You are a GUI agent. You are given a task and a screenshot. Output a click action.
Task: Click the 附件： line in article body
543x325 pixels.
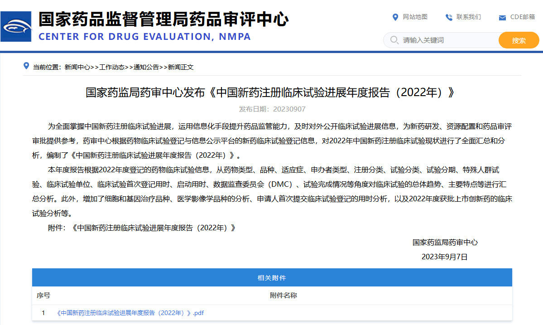(x=142, y=228)
